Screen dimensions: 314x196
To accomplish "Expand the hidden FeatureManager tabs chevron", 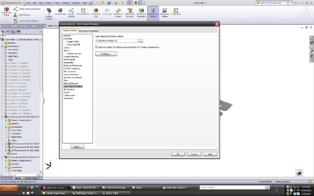I will coord(41,32).
